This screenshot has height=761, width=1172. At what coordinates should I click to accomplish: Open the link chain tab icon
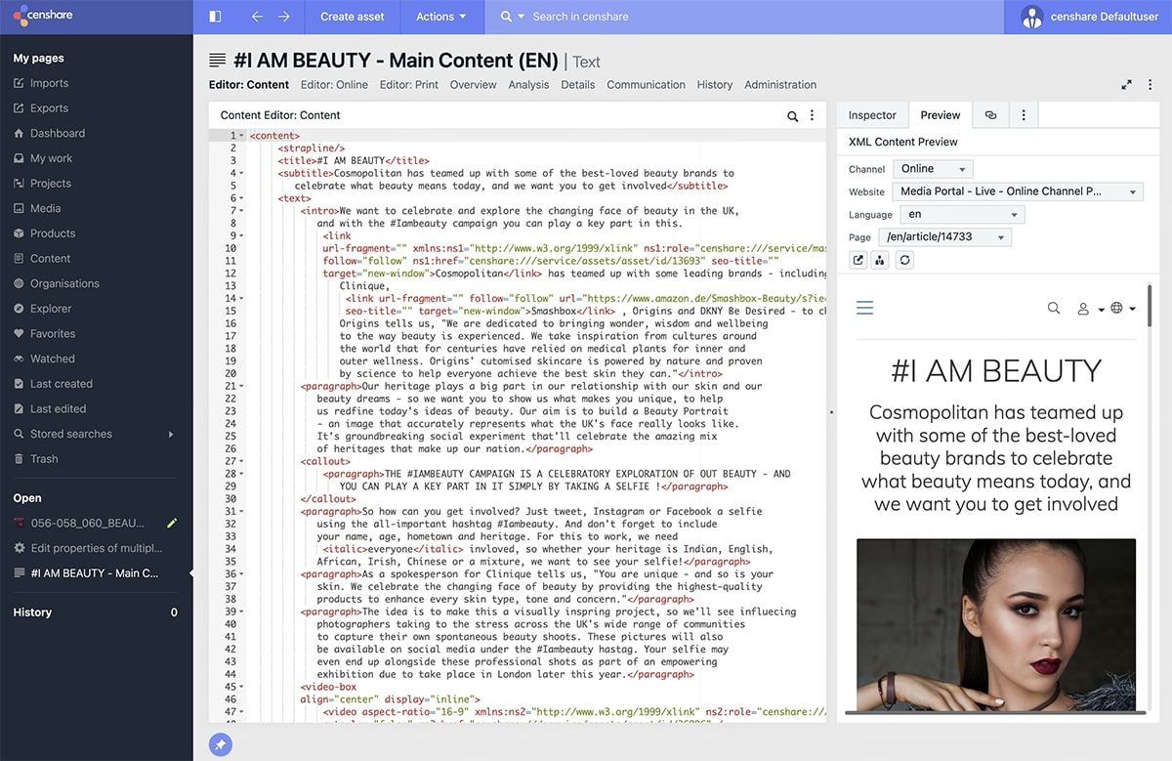[x=990, y=115]
